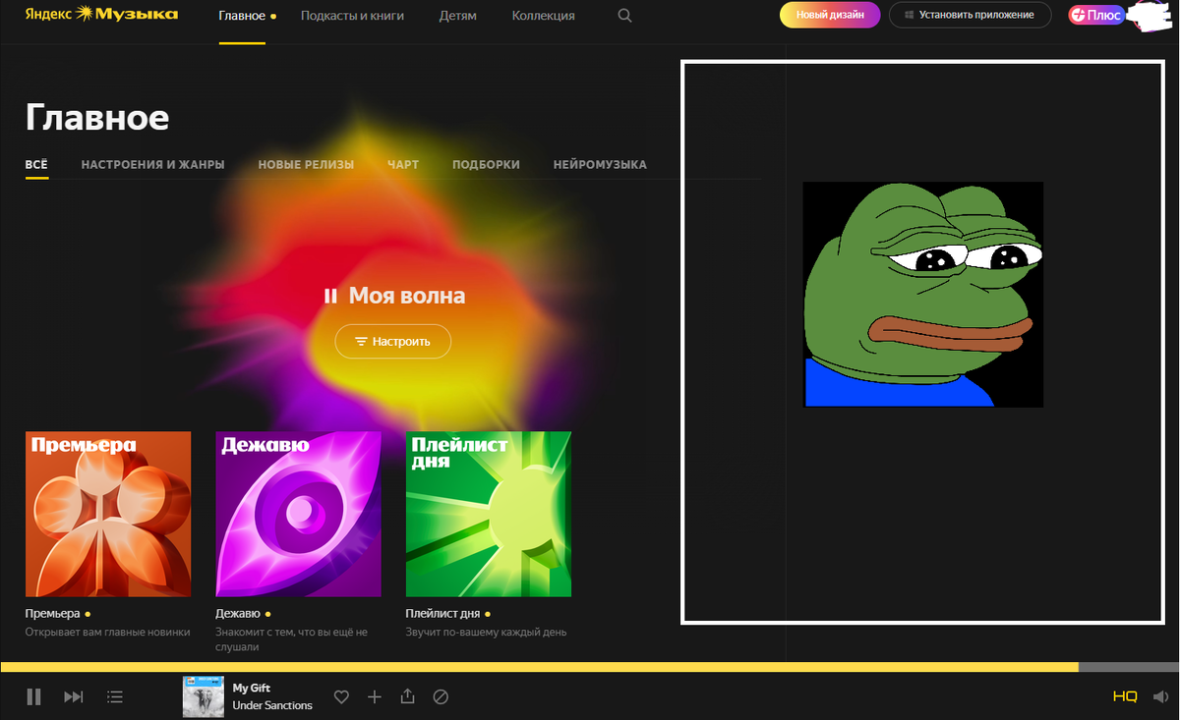Open the Главное navigation tab

click(242, 16)
